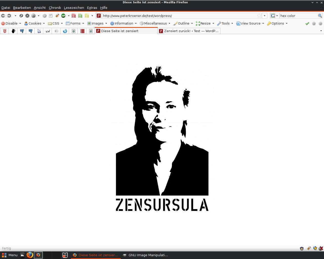Open the Cookies dropdown
This screenshot has width=324, height=259.
click(35, 24)
